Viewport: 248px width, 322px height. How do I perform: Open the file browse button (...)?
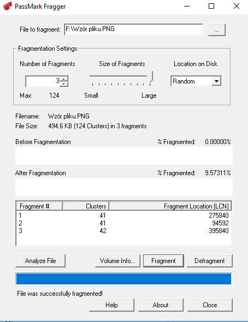[216, 30]
